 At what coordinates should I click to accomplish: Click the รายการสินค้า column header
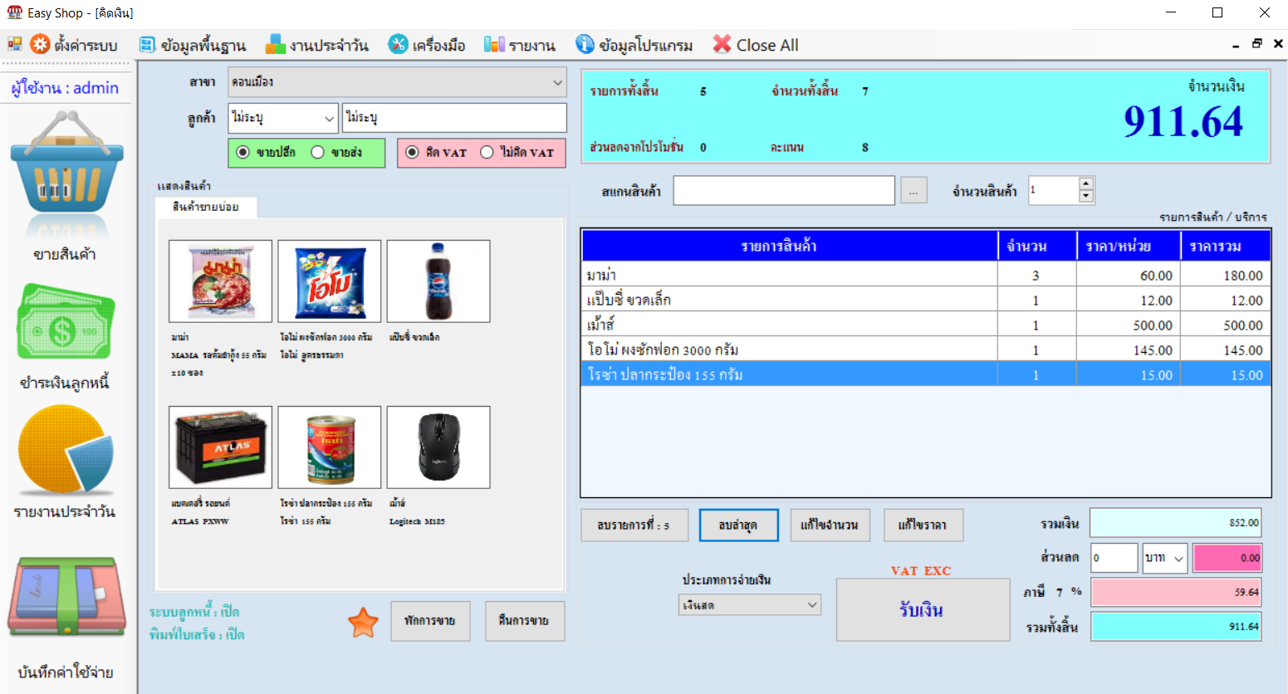click(790, 246)
